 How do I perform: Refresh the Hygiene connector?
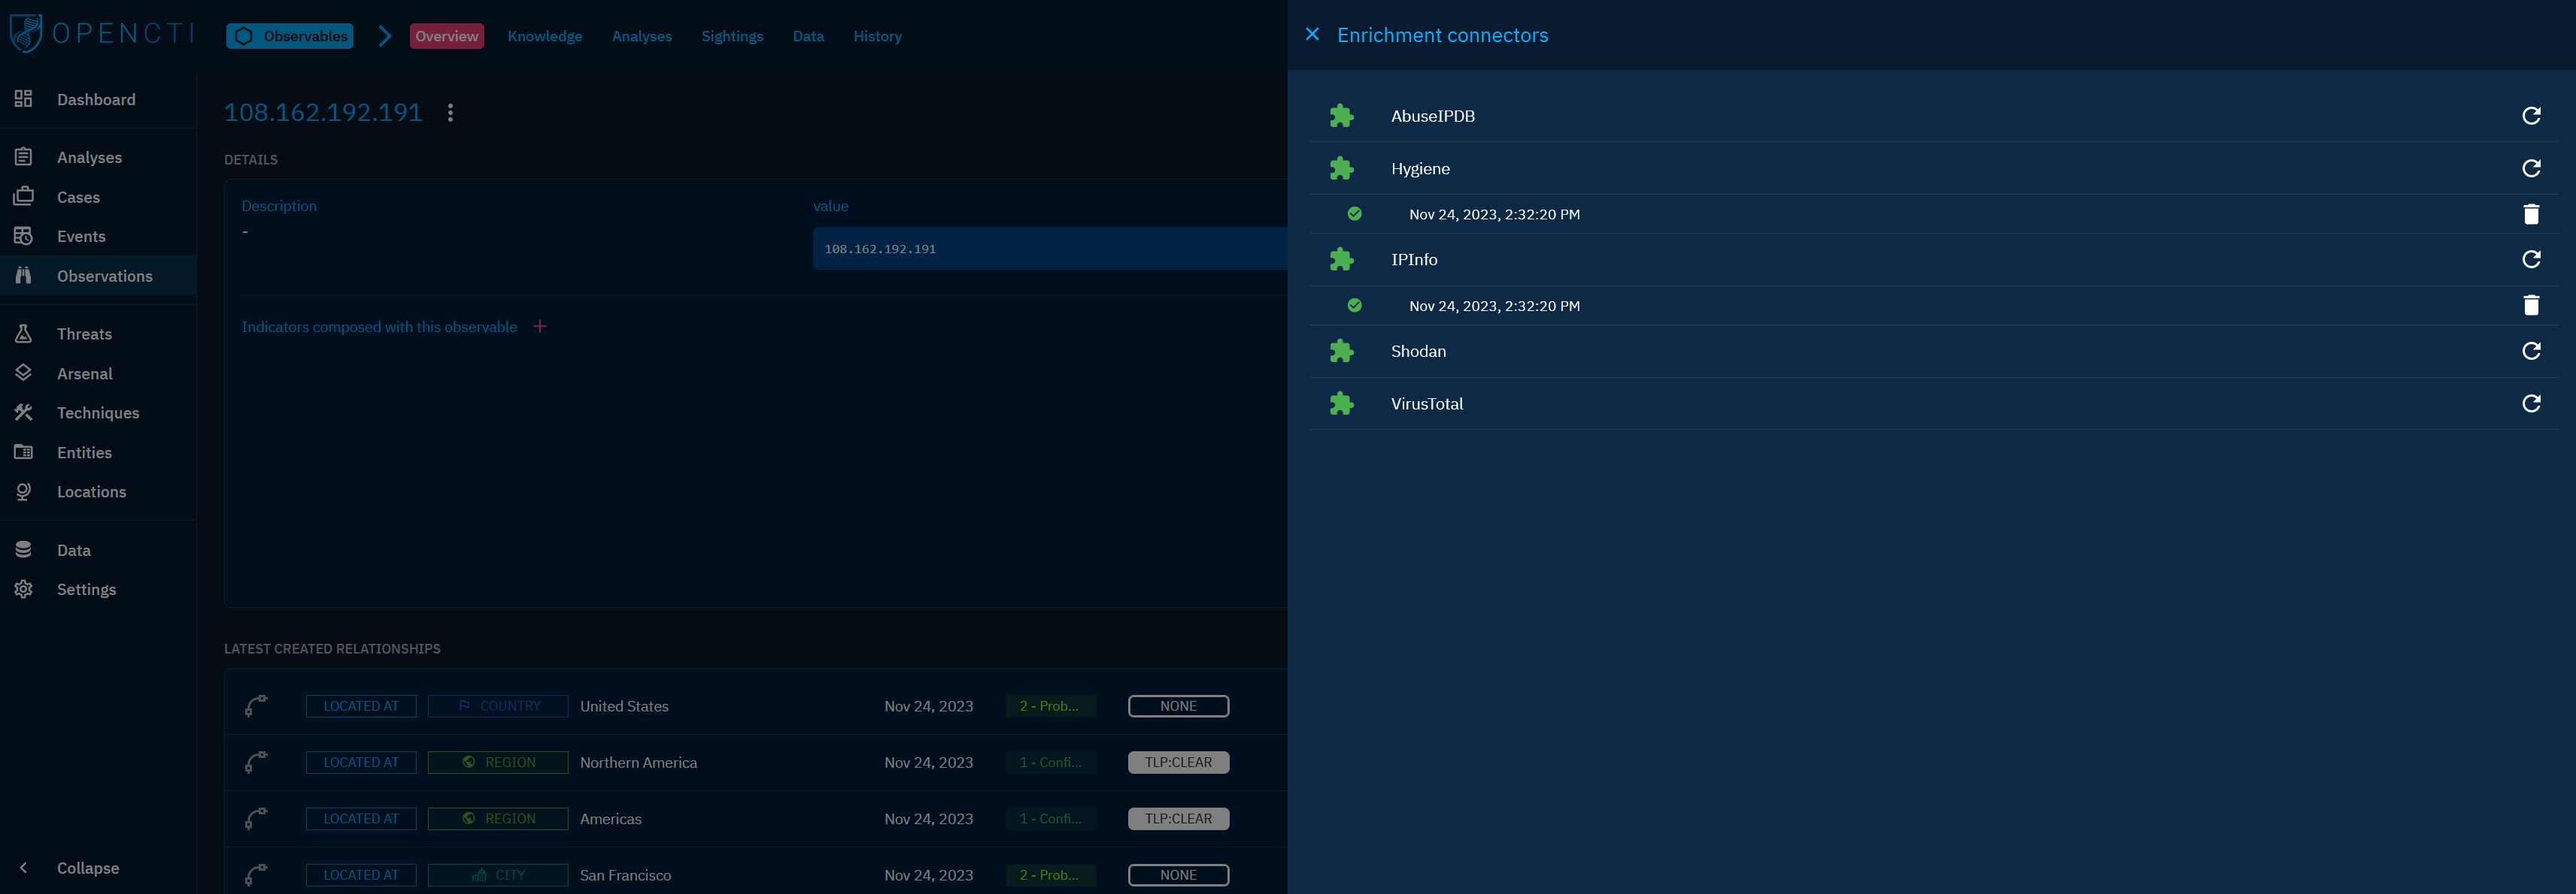coord(2530,169)
